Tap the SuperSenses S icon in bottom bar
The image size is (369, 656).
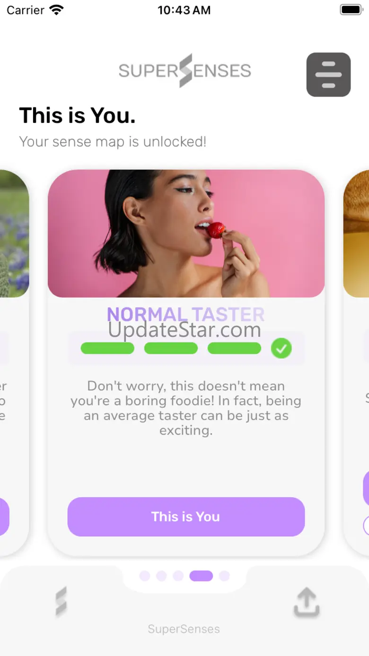(61, 602)
